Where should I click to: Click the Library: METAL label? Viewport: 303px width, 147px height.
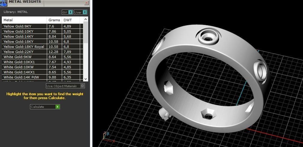tap(16, 12)
